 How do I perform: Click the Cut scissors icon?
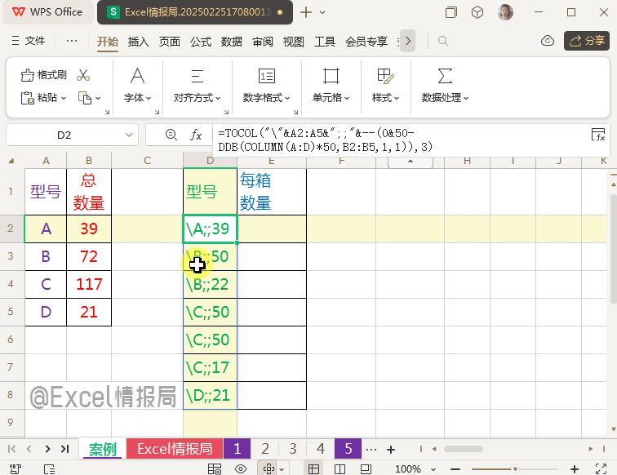point(83,75)
